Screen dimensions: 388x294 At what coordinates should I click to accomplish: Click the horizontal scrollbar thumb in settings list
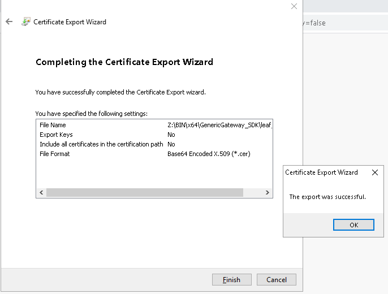(x=145, y=193)
